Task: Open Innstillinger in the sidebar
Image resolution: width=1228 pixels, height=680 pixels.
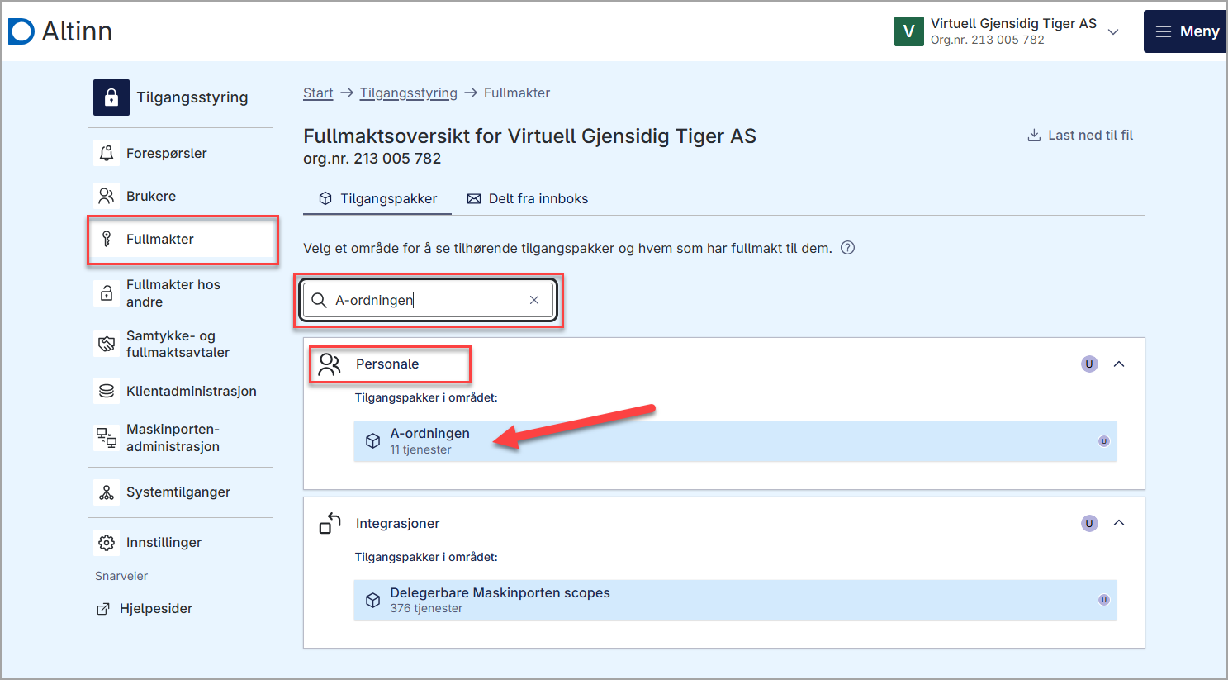Action: 181,542
